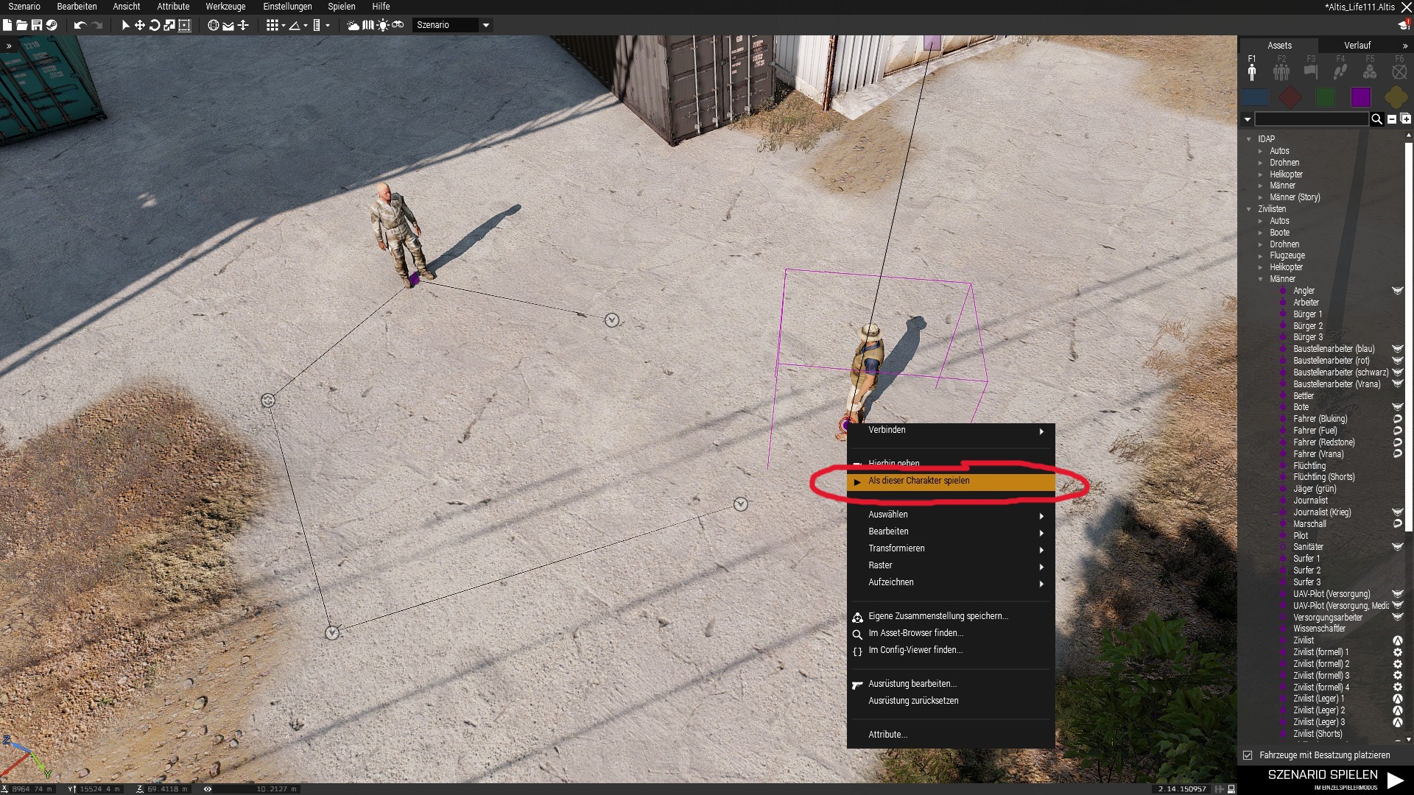Toggle translation grid icon

point(272,25)
